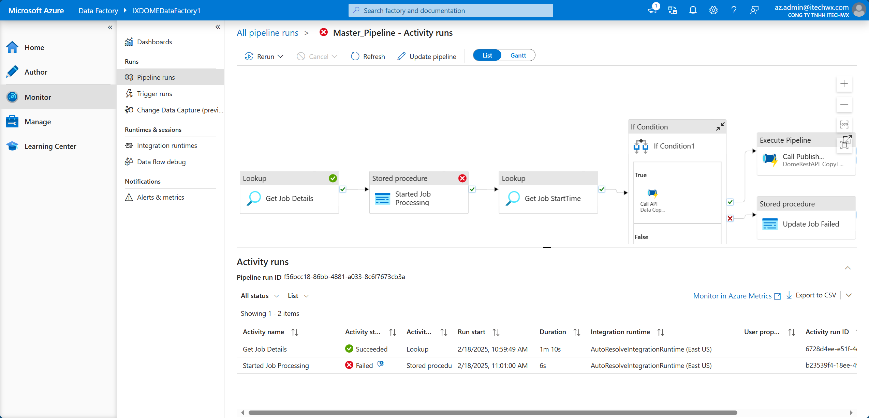Click the red failed icon on Stored procedure activity

click(x=462, y=178)
